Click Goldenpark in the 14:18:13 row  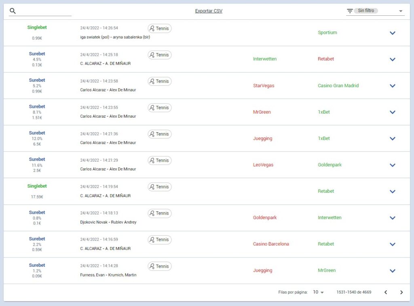[265, 217]
